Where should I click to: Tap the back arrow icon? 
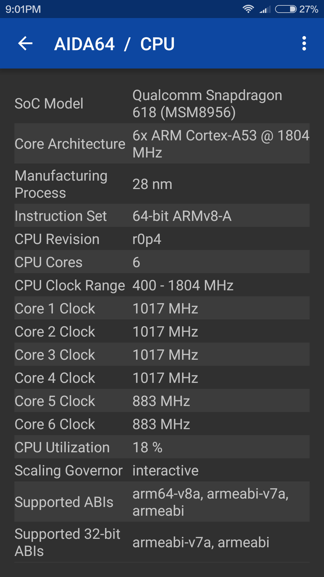(x=25, y=44)
